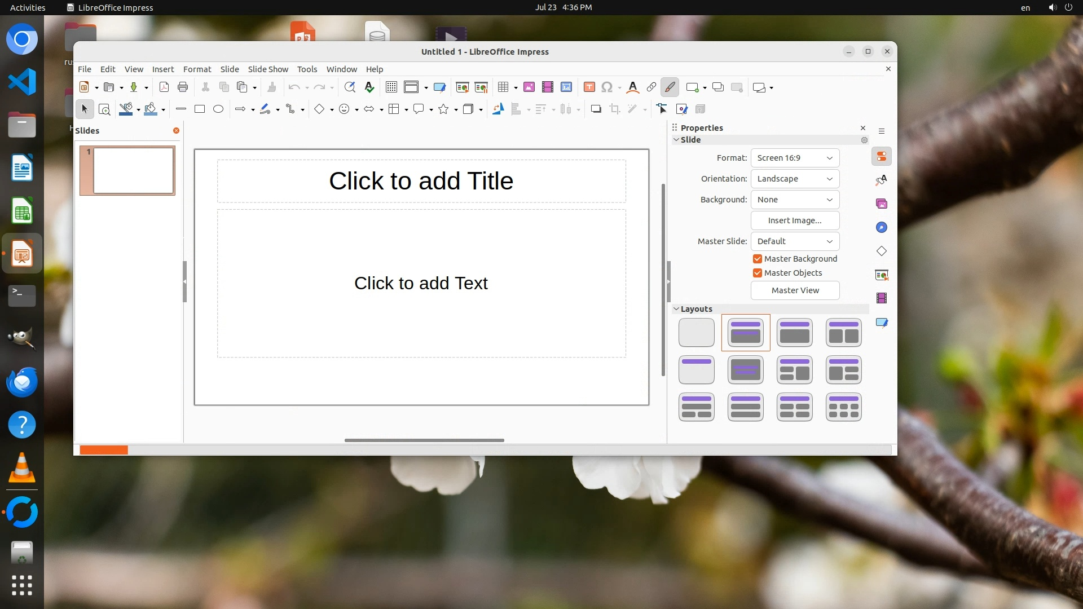Click the Crop Image toolbar icon
The width and height of the screenshot is (1083, 609).
tap(615, 109)
